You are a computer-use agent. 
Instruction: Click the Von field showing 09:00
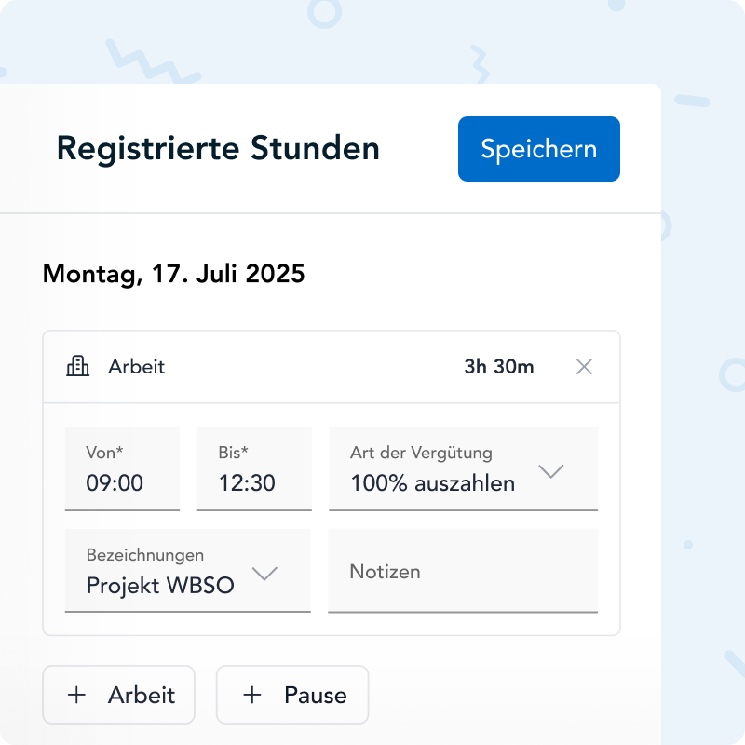pos(122,469)
